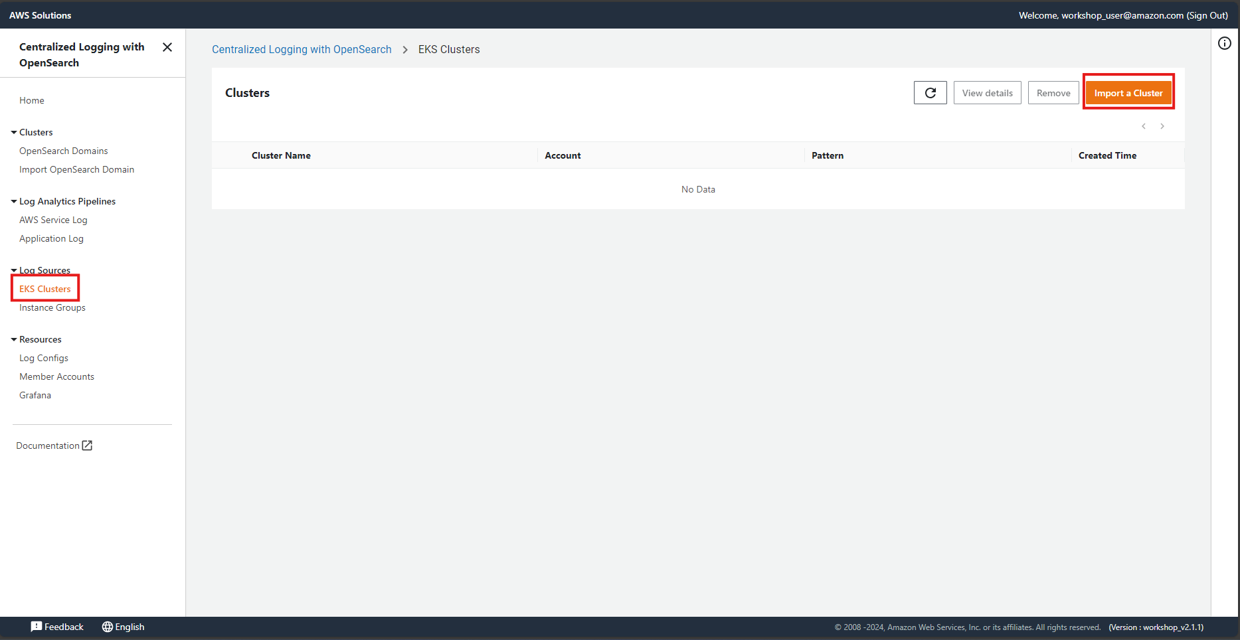Go to previous page of clusters
This screenshot has width=1240, height=640.
(1143, 126)
